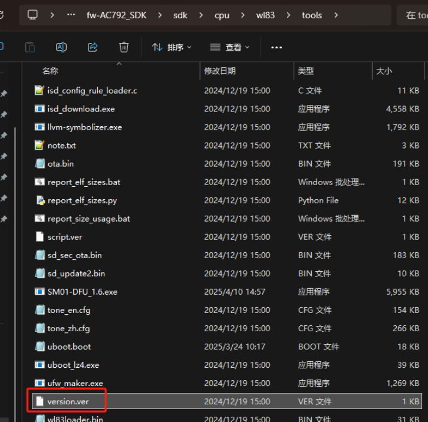Click the Share icon in the toolbar
Screen dimensions: 428x422
93,47
